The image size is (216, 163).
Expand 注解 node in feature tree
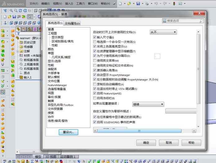coord(17,51)
